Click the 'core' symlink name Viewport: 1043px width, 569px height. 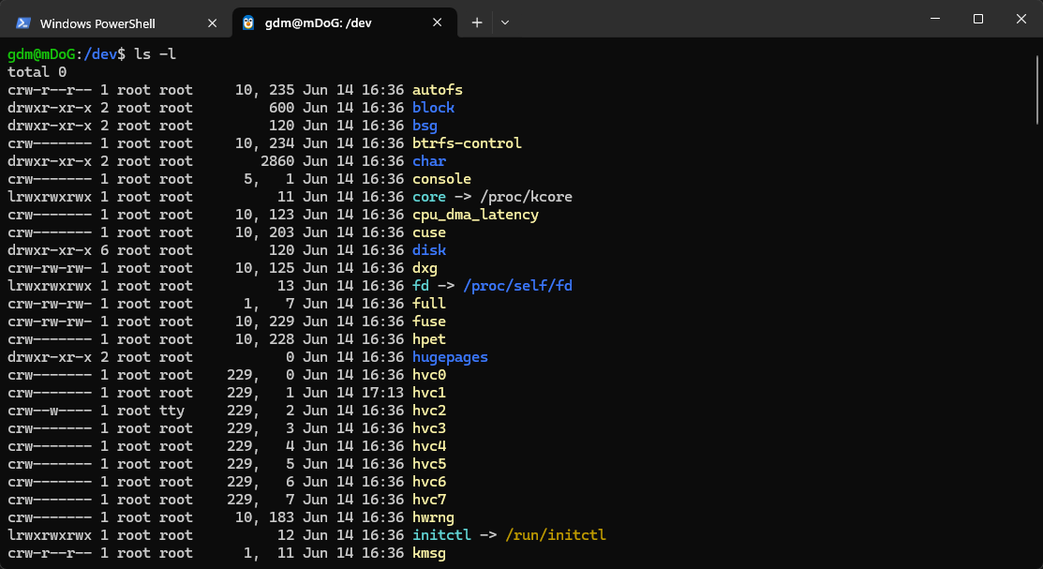pyautogui.click(x=429, y=197)
